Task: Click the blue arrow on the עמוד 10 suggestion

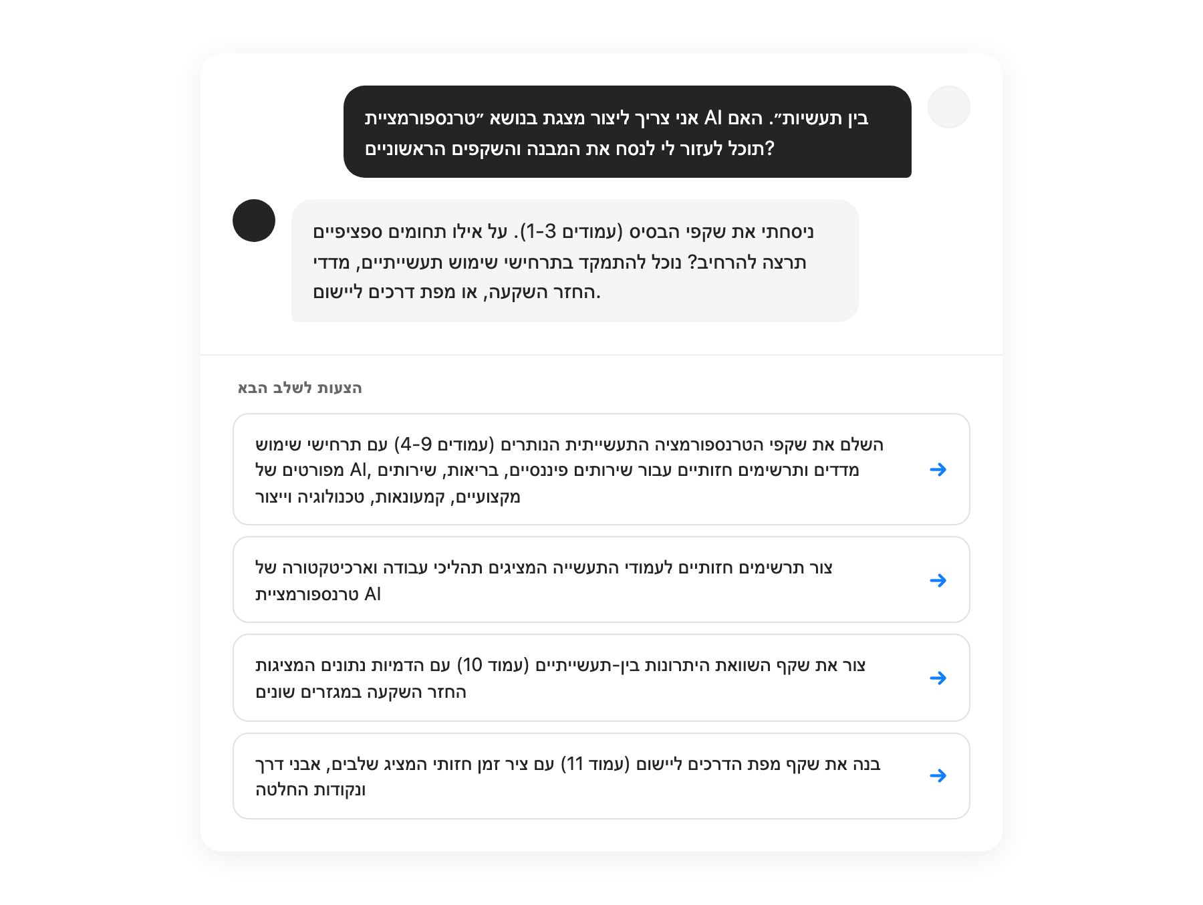Action: click(938, 678)
